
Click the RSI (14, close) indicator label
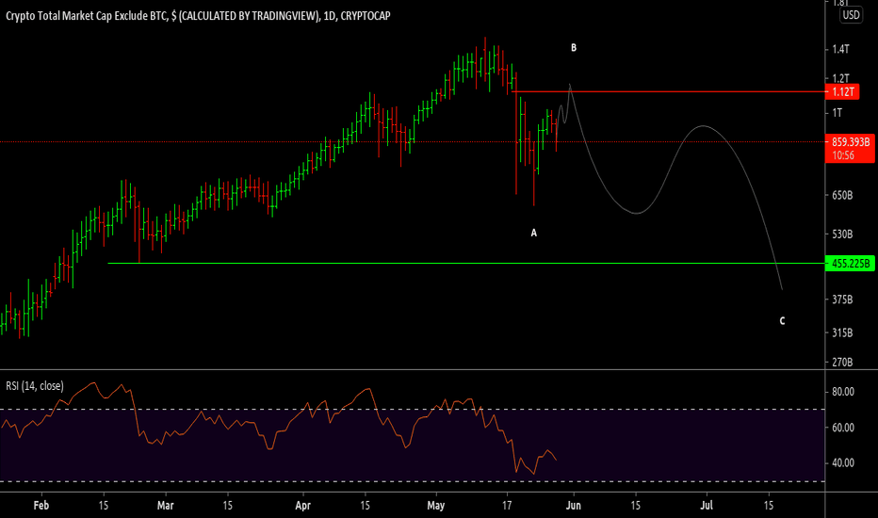tap(35, 386)
